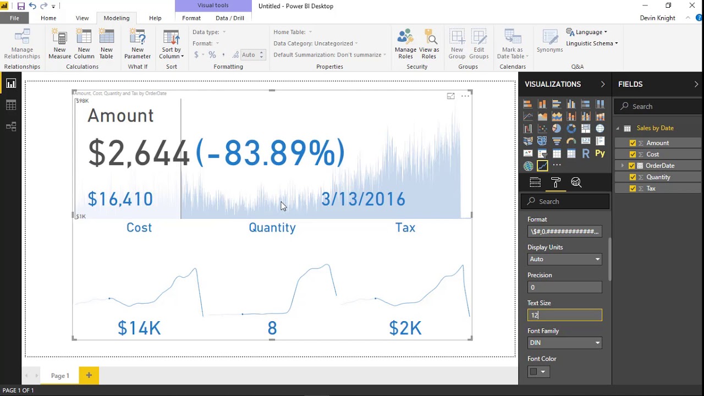This screenshot has width=704, height=396.
Task: Collapse the Visualizations pane
Action: click(603, 84)
